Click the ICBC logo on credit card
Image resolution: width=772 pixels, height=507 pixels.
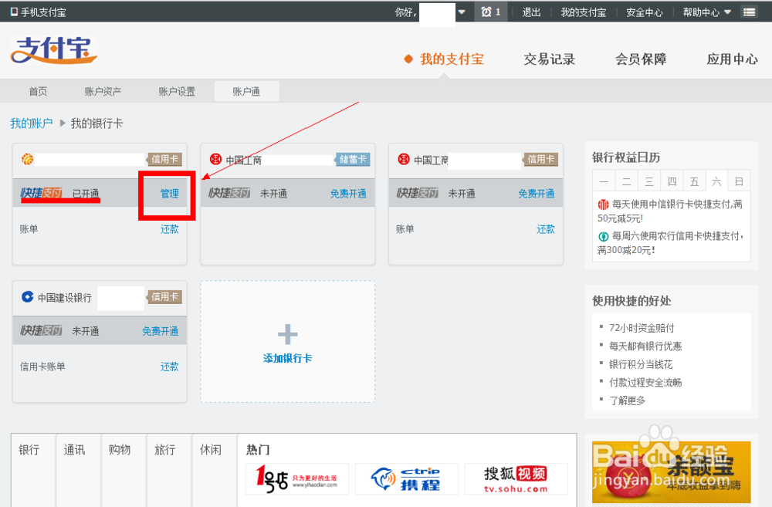point(404,159)
